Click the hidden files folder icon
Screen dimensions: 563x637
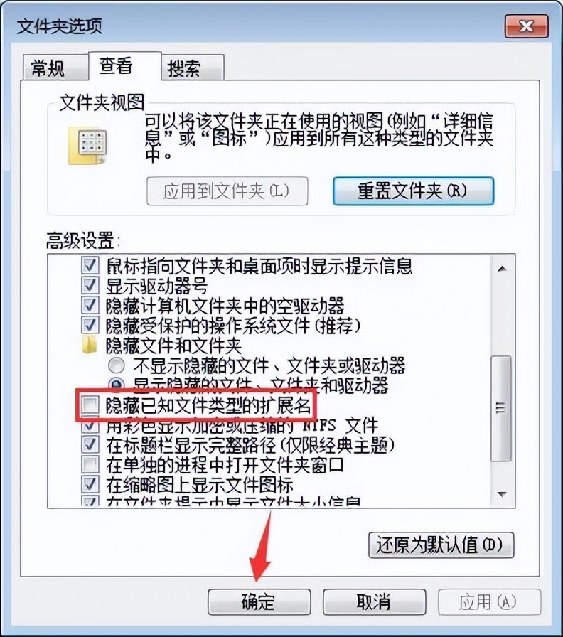tap(90, 346)
